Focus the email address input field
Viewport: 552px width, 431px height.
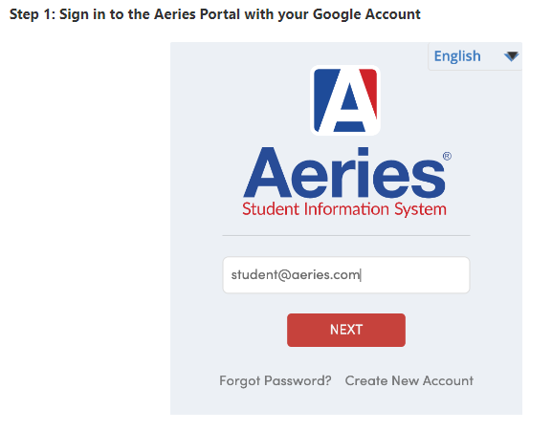tap(346, 275)
